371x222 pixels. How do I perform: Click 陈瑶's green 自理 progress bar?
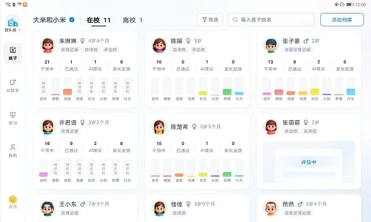coord(227,92)
